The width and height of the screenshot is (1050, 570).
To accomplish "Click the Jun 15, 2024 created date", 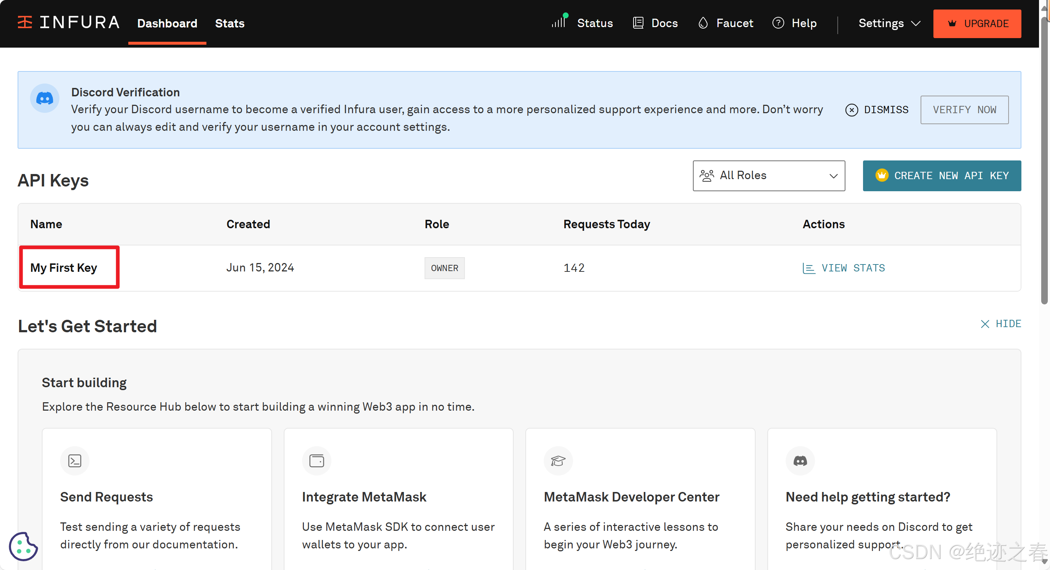I will point(260,268).
